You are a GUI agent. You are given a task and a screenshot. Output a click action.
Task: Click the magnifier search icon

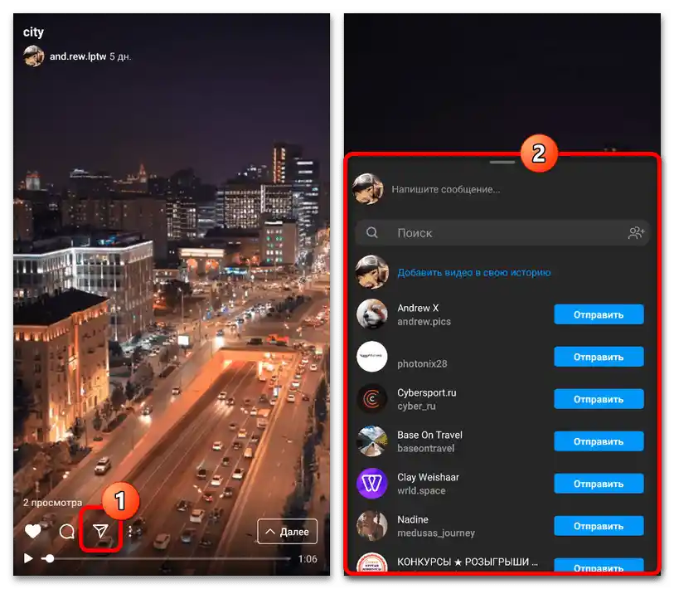click(x=372, y=233)
